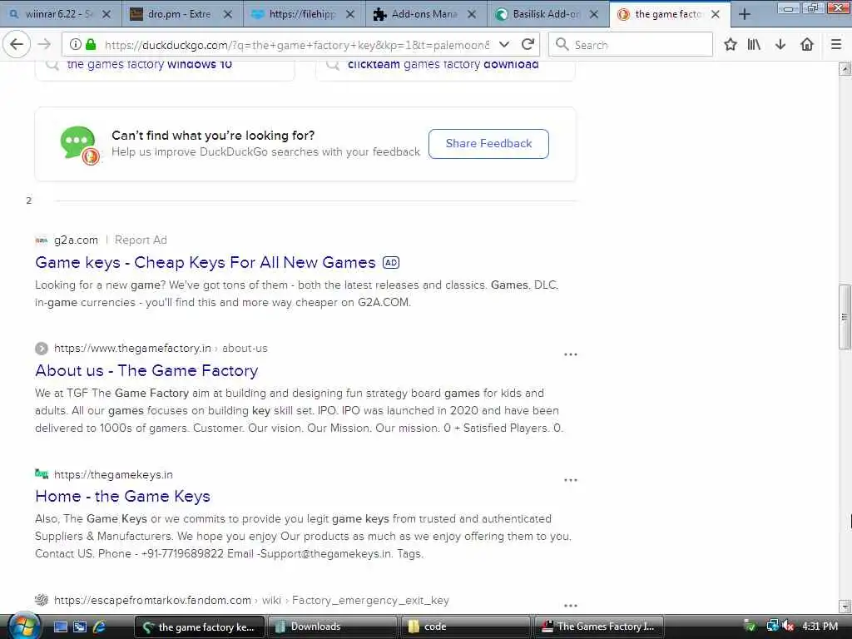852x639 pixels.
Task: Click the Share Feedback button
Action: [488, 143]
